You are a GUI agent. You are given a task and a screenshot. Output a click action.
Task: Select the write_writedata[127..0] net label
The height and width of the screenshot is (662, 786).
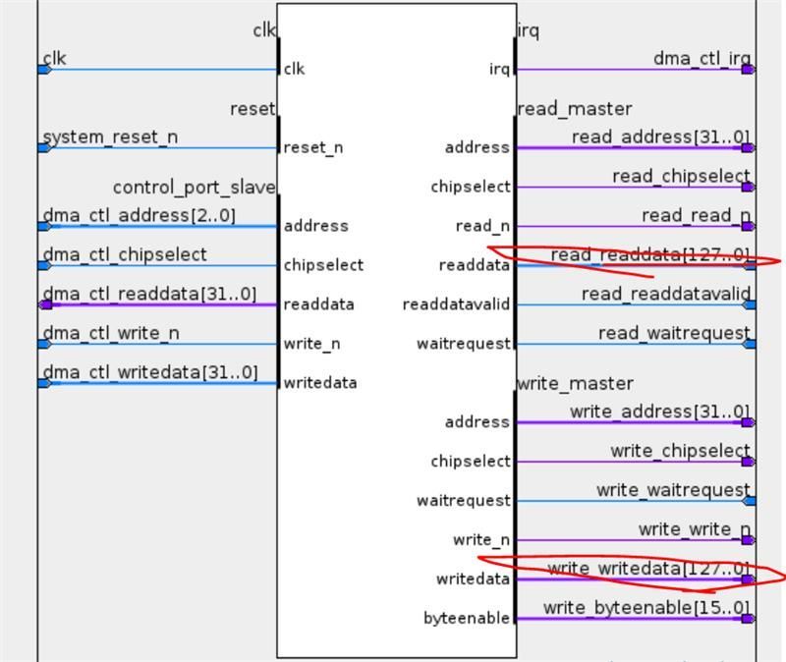pos(648,569)
